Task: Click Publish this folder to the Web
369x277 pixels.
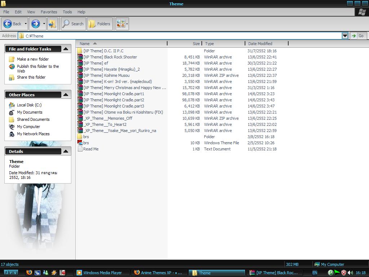Action: click(x=38, y=69)
